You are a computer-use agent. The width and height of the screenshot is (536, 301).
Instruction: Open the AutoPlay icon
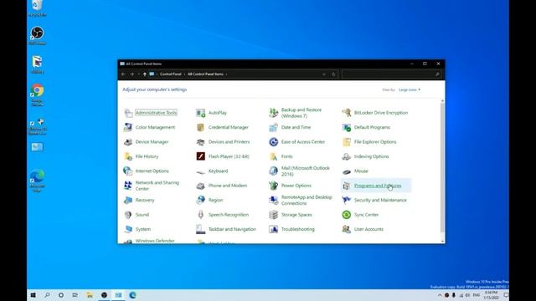[x=201, y=113]
